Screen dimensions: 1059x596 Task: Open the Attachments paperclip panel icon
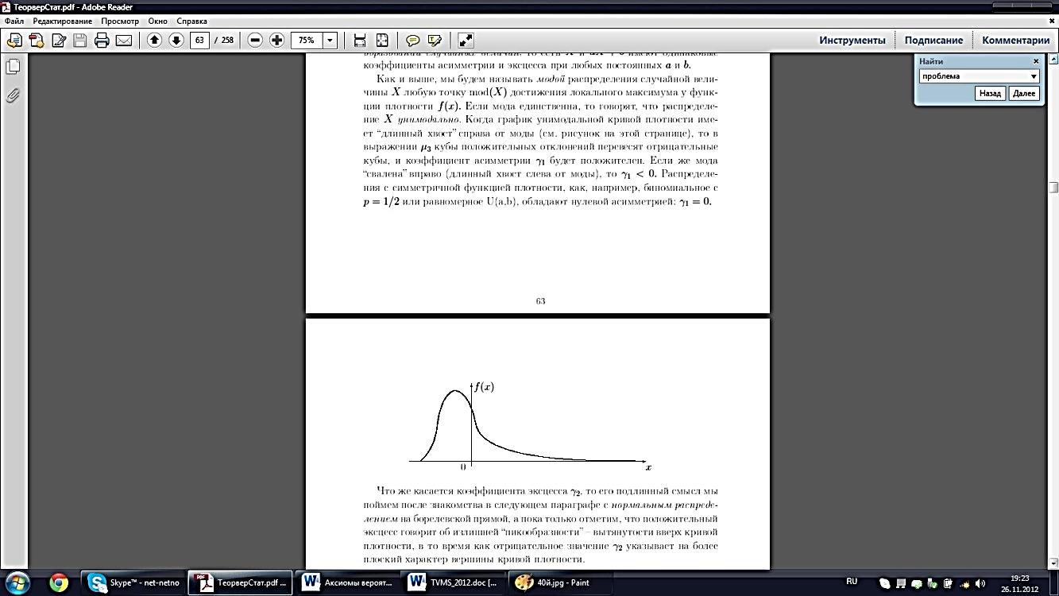[x=13, y=96]
